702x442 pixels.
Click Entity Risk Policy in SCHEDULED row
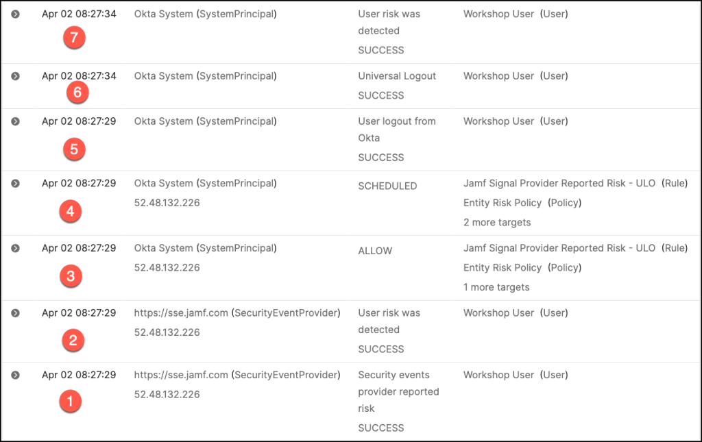click(503, 203)
